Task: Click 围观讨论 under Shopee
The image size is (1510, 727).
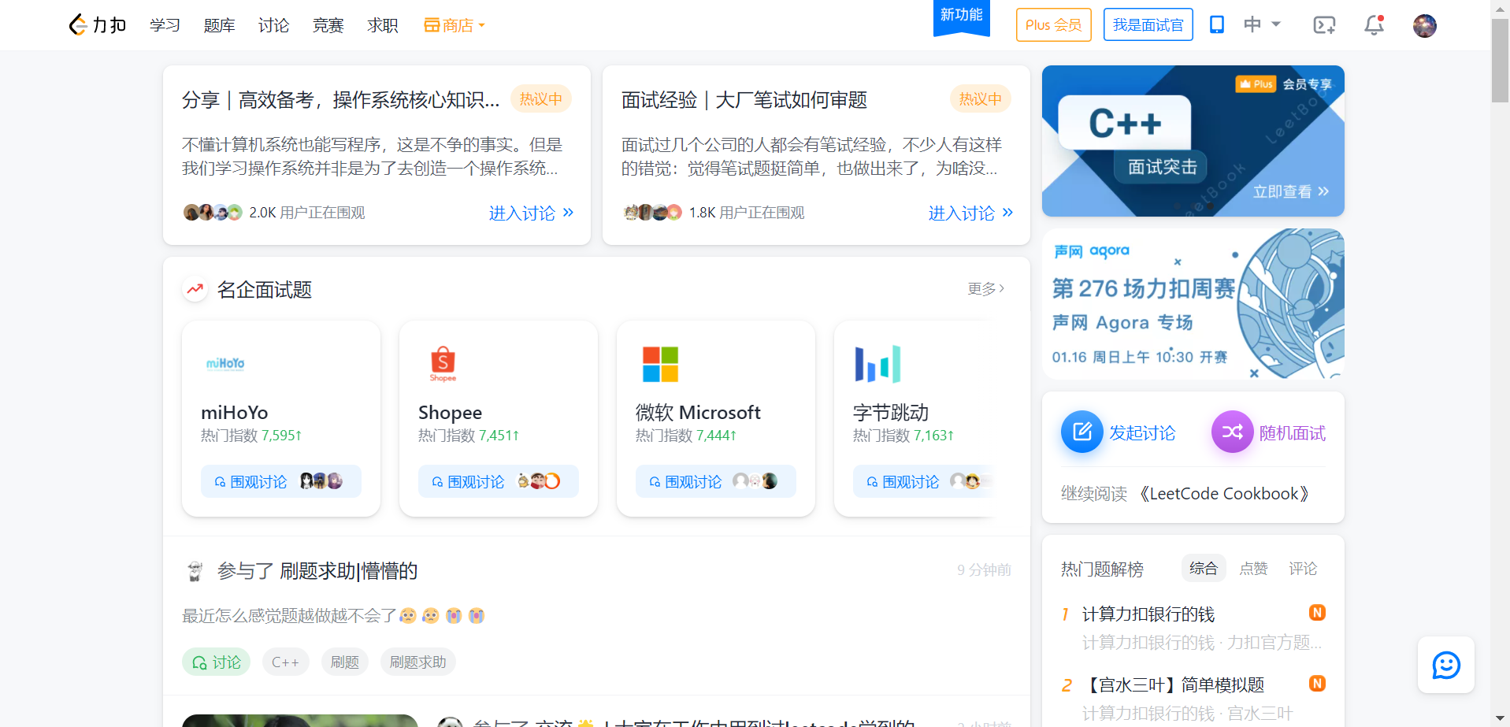Action: tap(498, 481)
